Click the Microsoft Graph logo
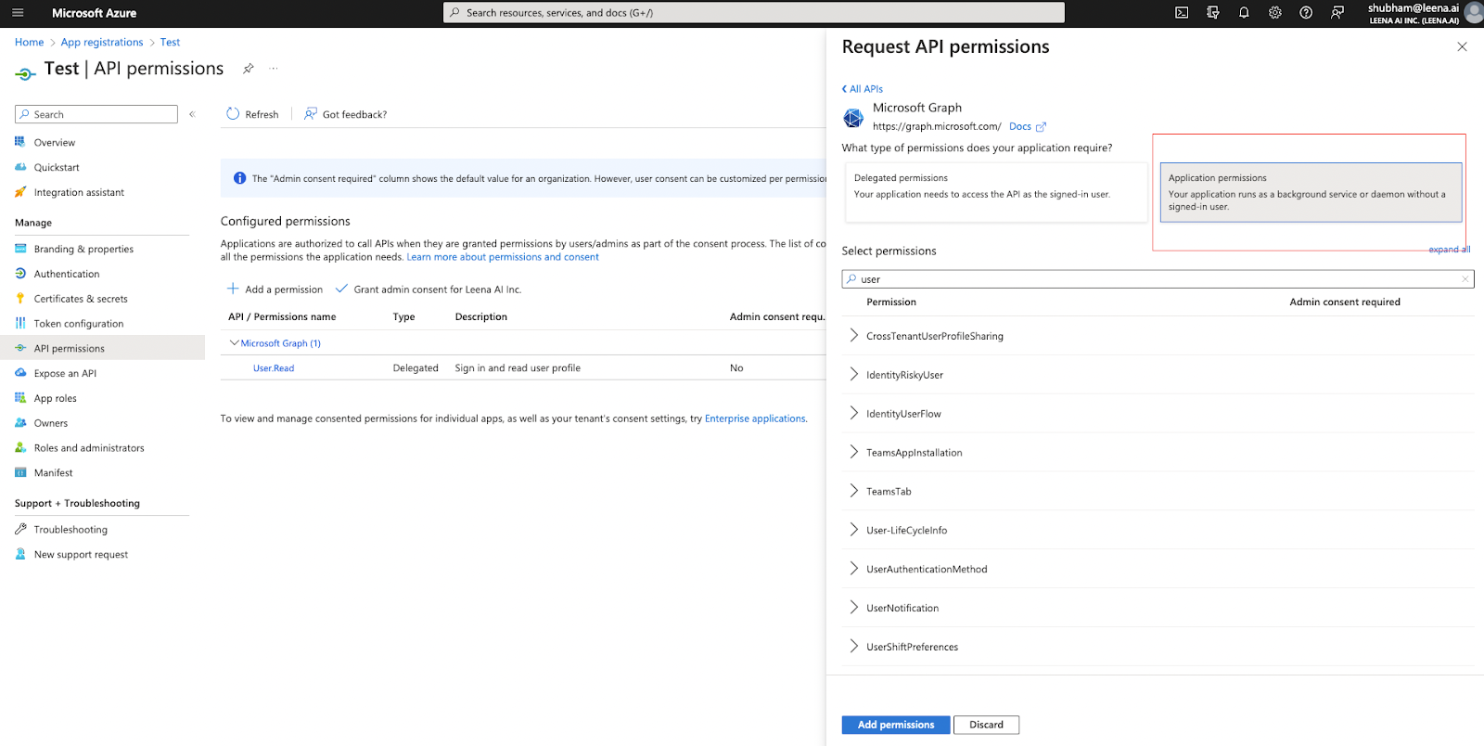 pyautogui.click(x=853, y=118)
